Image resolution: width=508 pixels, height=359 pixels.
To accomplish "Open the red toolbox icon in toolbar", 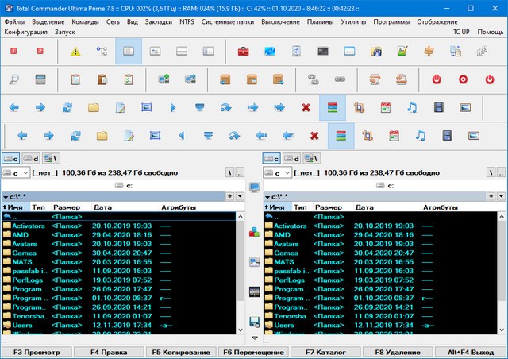I will pyautogui.click(x=243, y=52).
